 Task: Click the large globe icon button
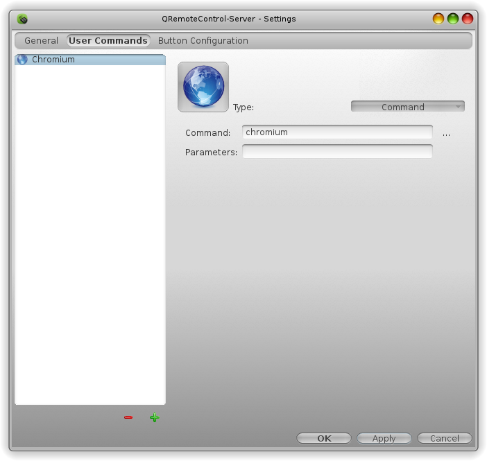pos(203,87)
